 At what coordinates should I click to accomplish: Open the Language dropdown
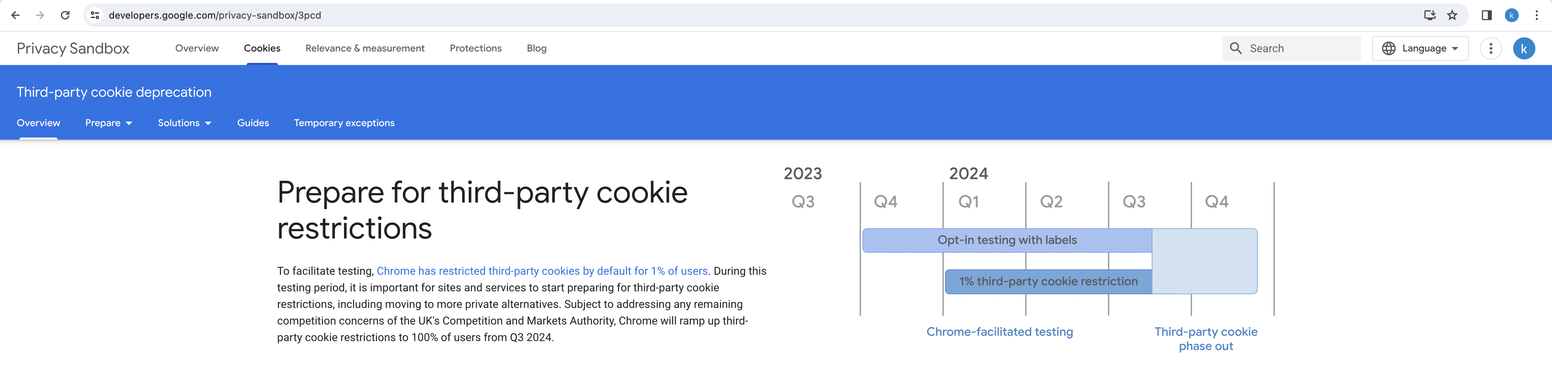click(1420, 48)
